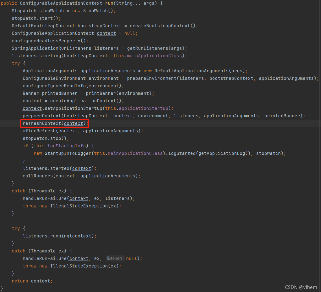Click the prepareContext method call
321x292 pixels.
point(42,116)
